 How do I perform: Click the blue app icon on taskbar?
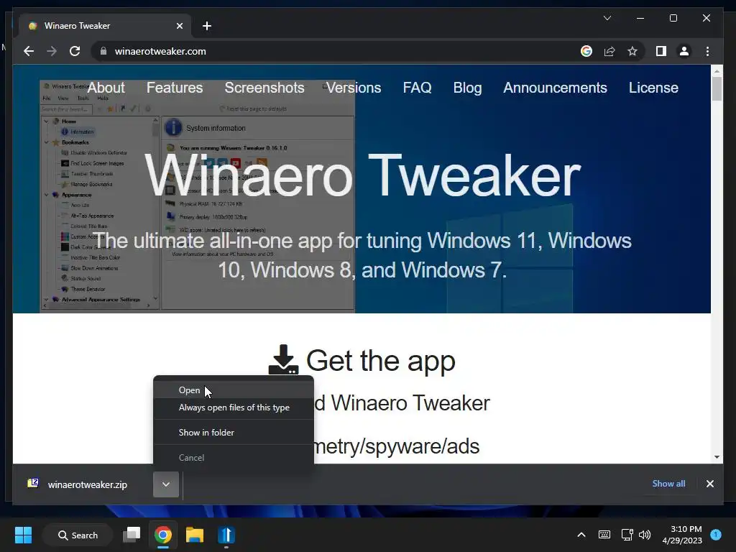226,535
